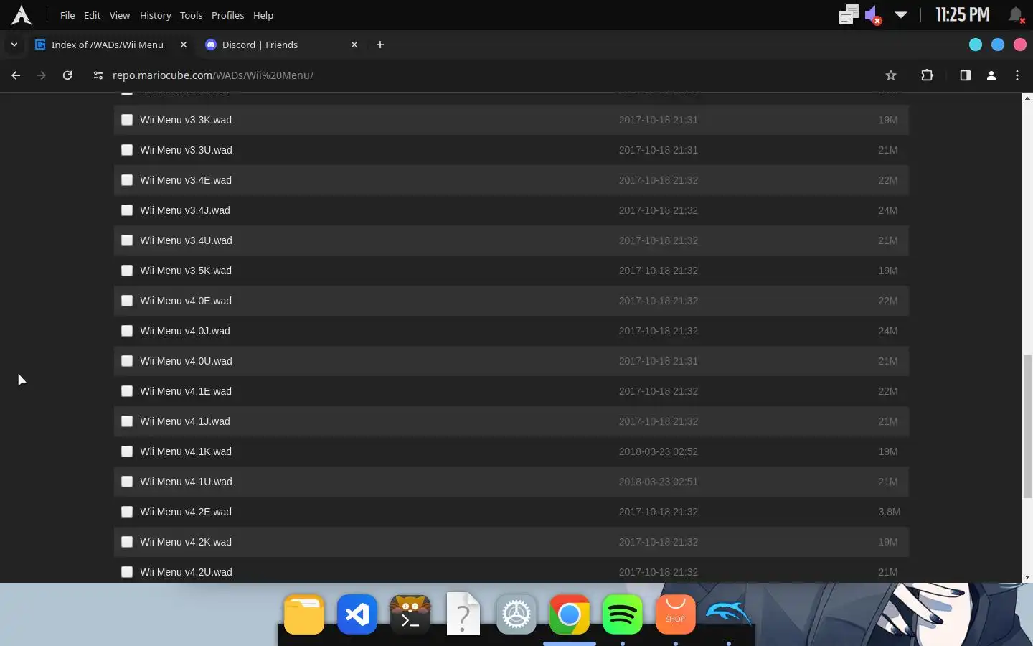Viewport: 1033px width, 646px height.
Task: Toggle the browser side panel icon
Action: [965, 75]
